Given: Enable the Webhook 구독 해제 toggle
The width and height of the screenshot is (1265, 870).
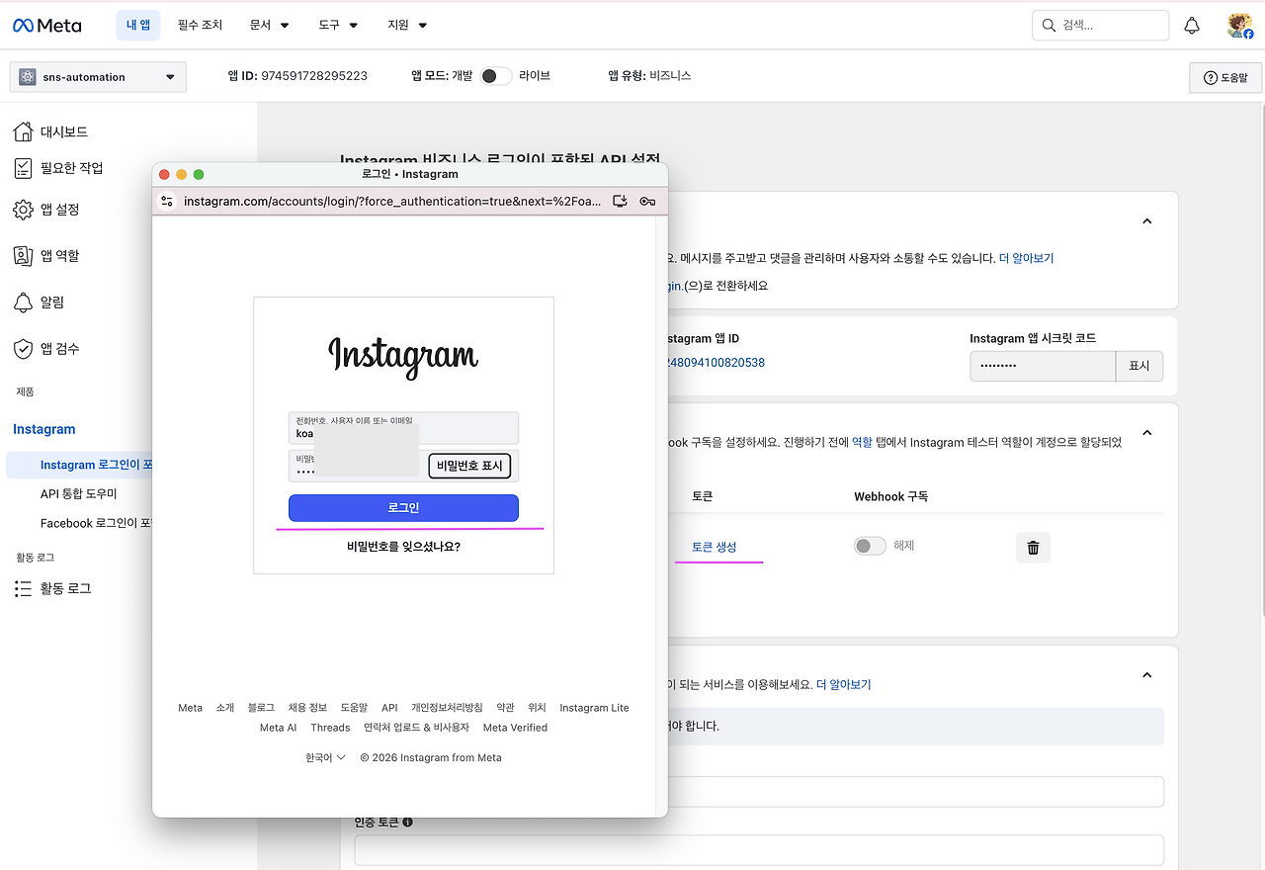Looking at the screenshot, I should 870,545.
